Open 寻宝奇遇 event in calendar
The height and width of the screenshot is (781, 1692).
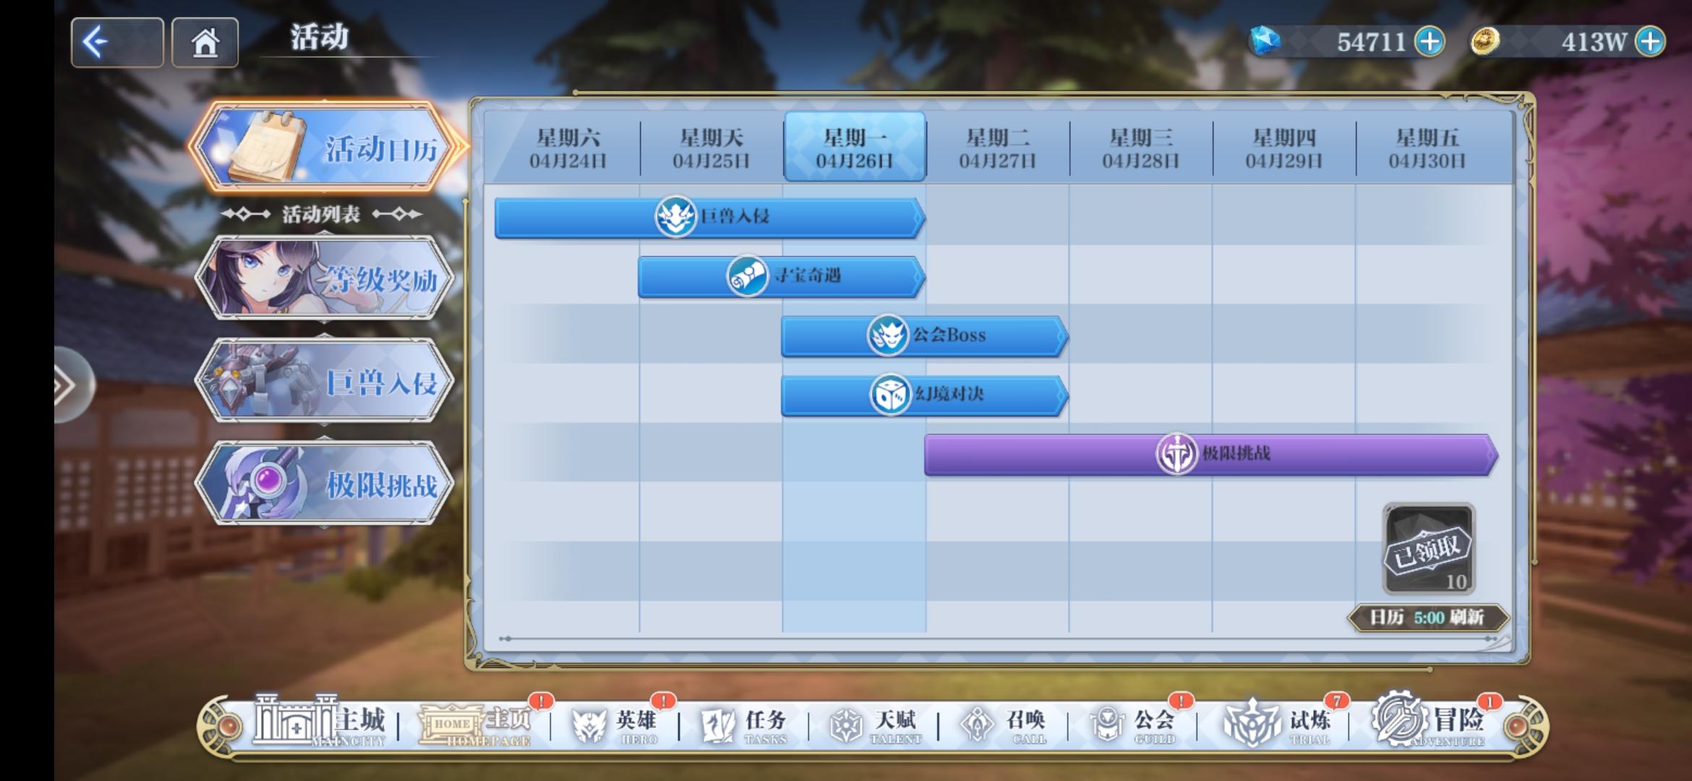pyautogui.click(x=781, y=276)
